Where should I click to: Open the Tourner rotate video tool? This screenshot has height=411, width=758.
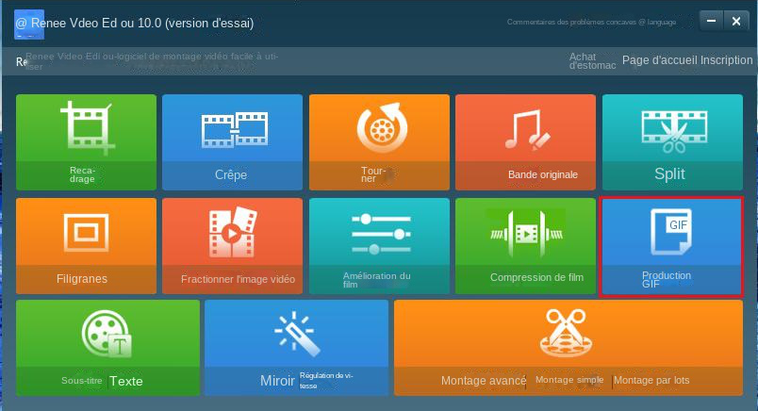(379, 141)
